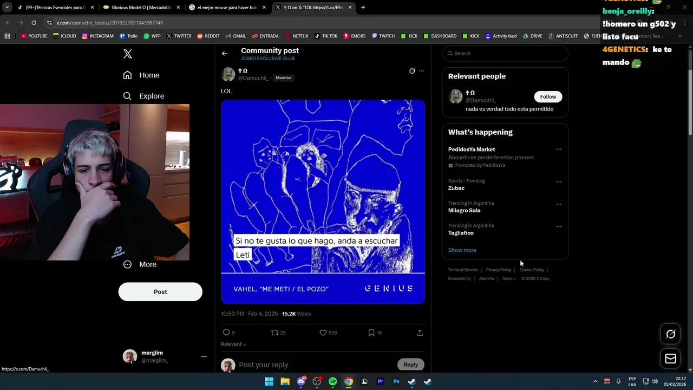Open the TWITCH bookmark

(x=383, y=36)
